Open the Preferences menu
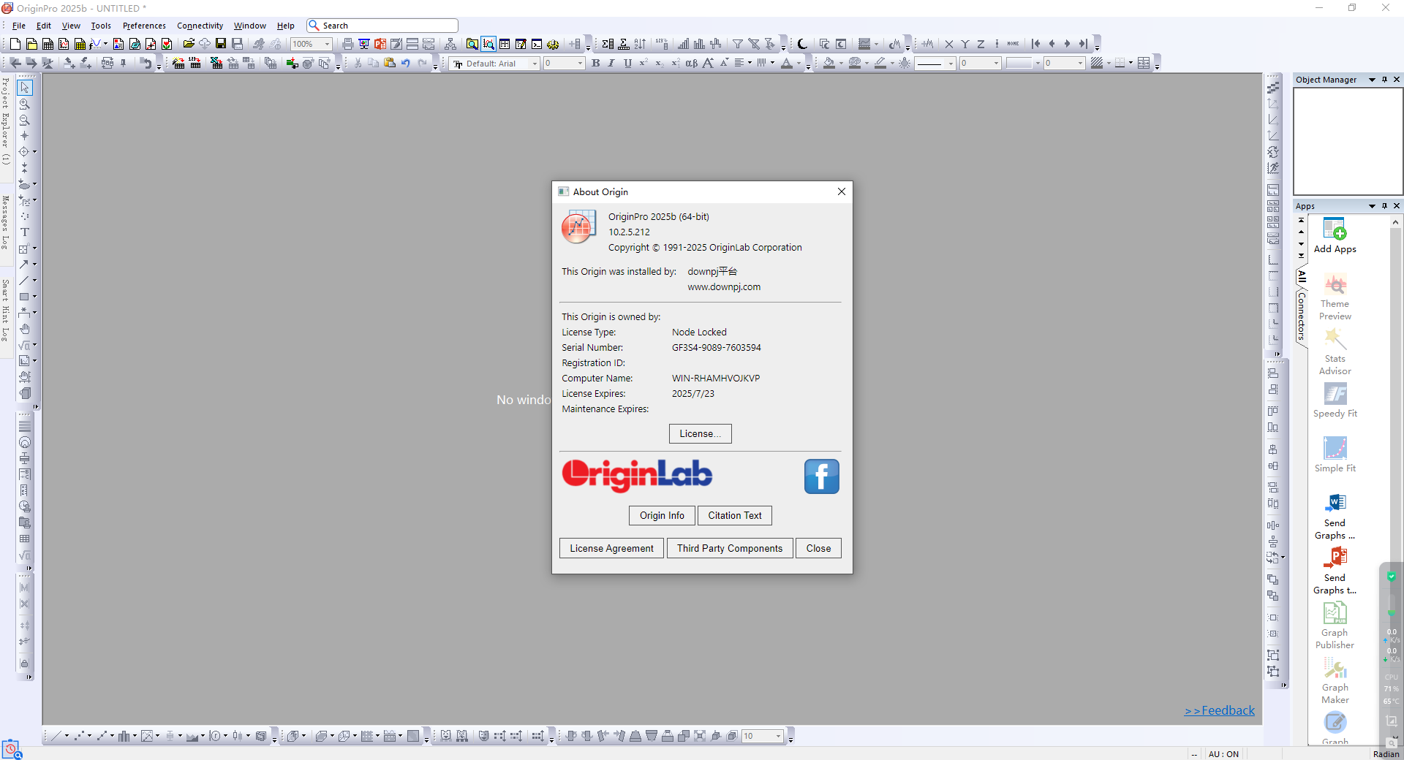This screenshot has width=1404, height=760. pyautogui.click(x=144, y=26)
